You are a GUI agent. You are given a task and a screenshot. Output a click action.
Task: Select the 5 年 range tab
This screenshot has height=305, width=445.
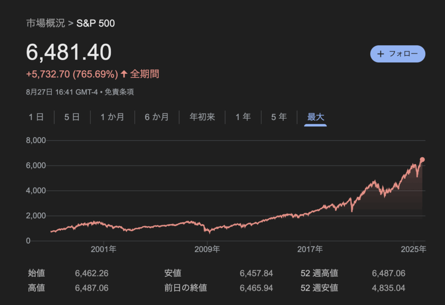[279, 117]
